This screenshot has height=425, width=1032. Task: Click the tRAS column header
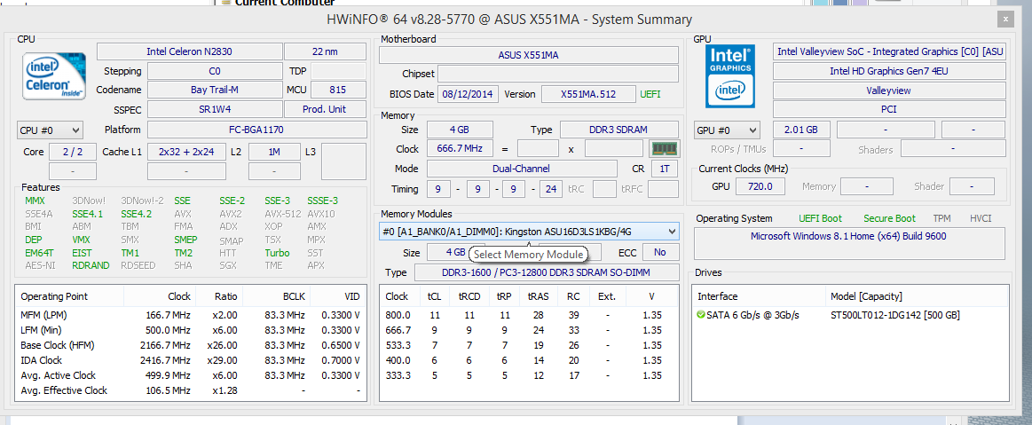(539, 296)
